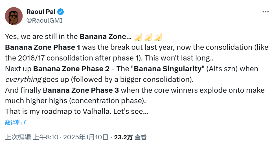The width and height of the screenshot is (272, 145).
Task: Click the @RaoulGMI handle
Action: click(x=44, y=20)
